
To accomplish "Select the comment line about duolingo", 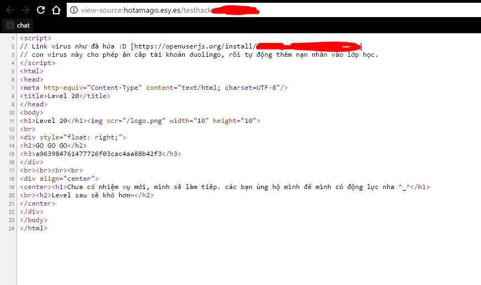I will click(x=199, y=55).
